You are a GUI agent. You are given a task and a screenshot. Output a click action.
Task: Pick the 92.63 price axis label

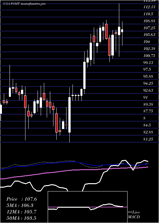148,90
